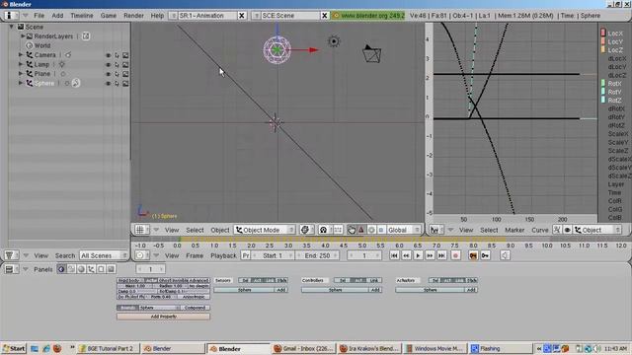Image resolution: width=632 pixels, height=355 pixels.
Task: Click the Start: 1 frame field
Action: pos(273,255)
